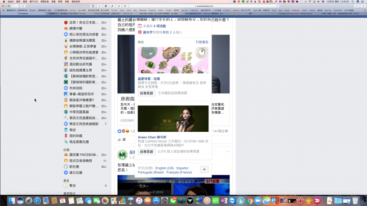This screenshot has height=206, width=367.
Task: Open 商品買賣社團 tag icon
Action: [x=66, y=142]
